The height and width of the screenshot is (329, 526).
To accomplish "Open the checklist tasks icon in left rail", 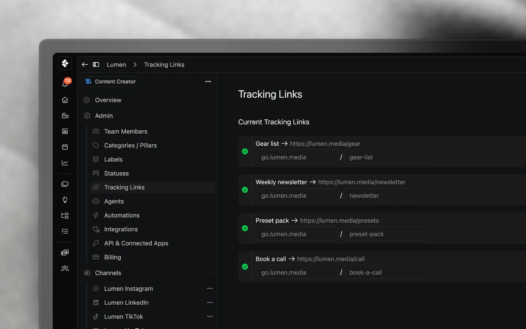I will tap(65, 231).
